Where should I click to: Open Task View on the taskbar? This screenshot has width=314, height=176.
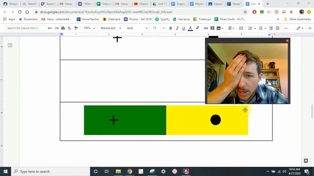(x=106, y=172)
